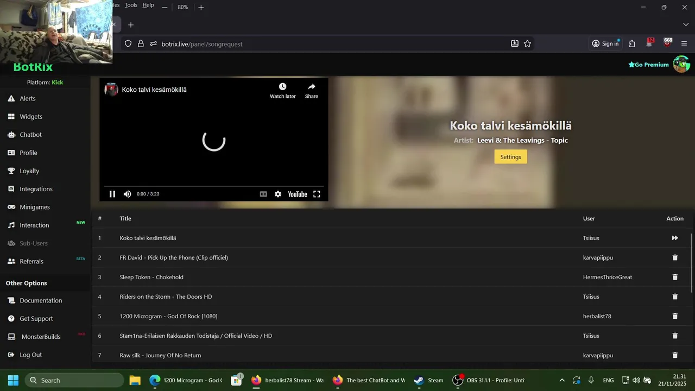Open Documentation under Other Options
The image size is (695, 391).
(x=41, y=300)
